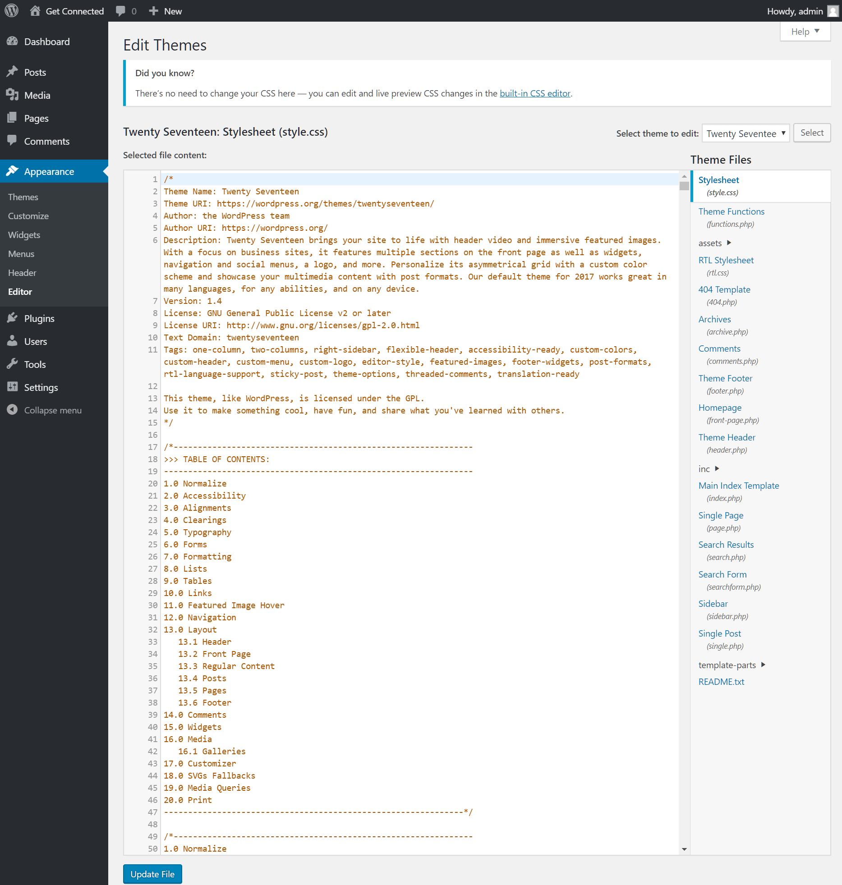
Task: Click the Select theme button
Action: pos(812,133)
